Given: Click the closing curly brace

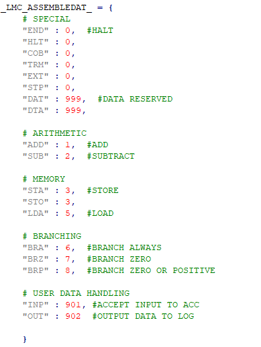Looking at the screenshot, I should pos(25,339).
